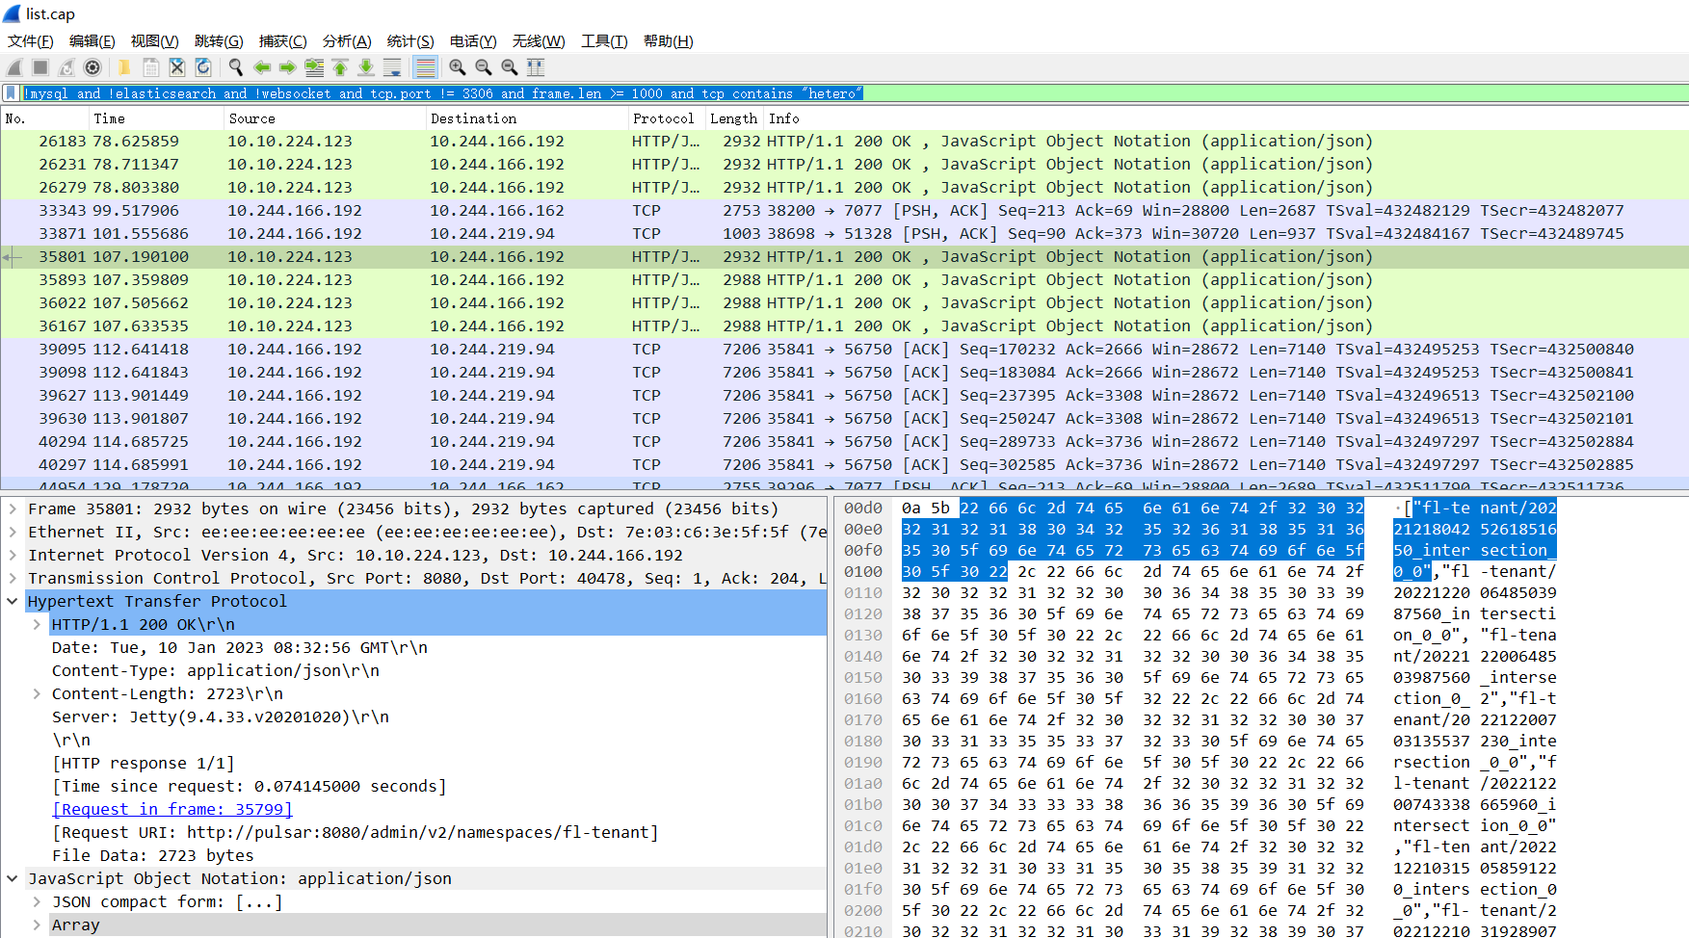Open the 无线(W) menu
The image size is (1689, 938).
[539, 41]
